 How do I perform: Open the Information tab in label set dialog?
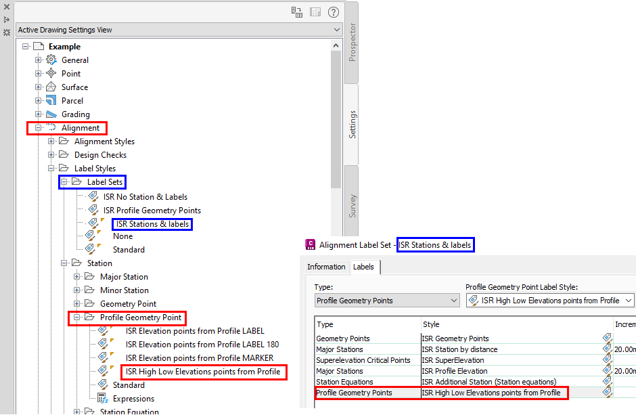click(326, 267)
